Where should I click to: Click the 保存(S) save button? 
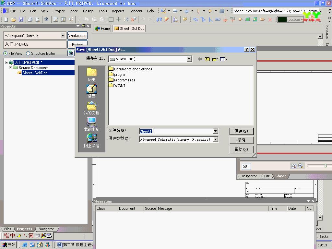point(241,131)
